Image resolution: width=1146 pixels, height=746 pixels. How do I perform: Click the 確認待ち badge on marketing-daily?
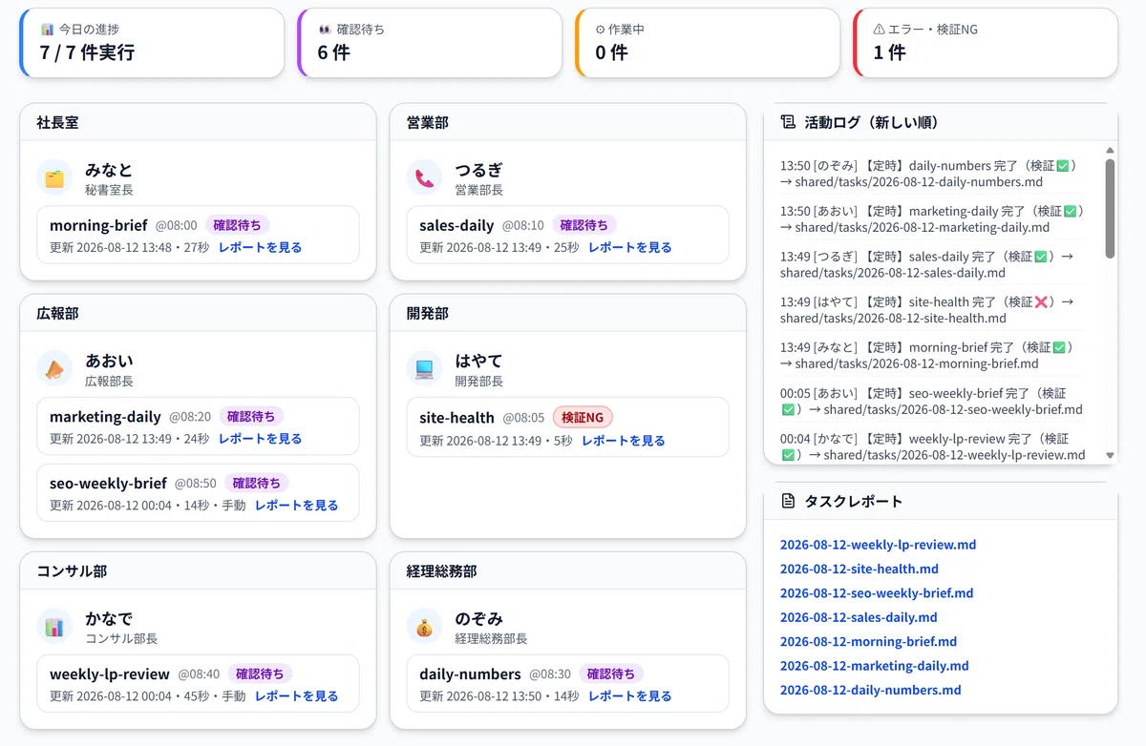252,416
